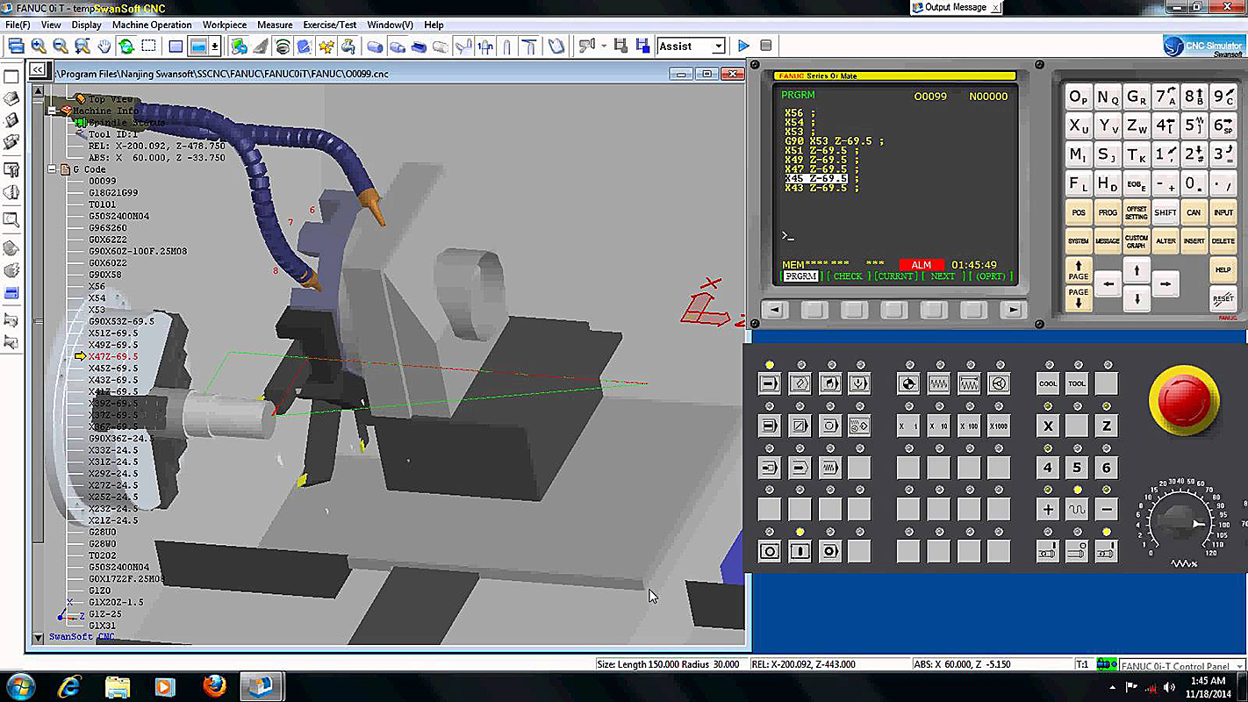Open the Assist dropdown in toolbar
This screenshot has height=702, width=1248.
pyautogui.click(x=718, y=46)
